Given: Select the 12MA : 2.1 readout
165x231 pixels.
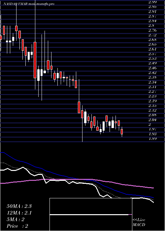Looking at the screenshot, I should pos(19,213).
